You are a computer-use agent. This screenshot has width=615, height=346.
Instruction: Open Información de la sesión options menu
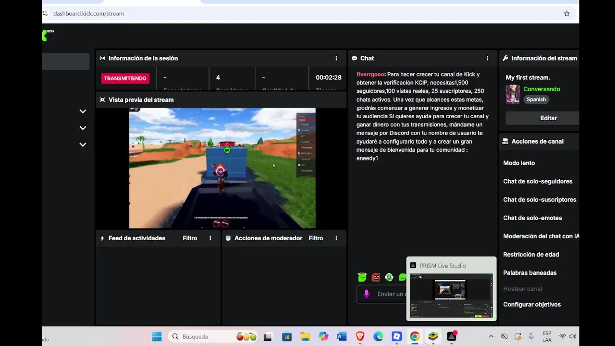[336, 58]
